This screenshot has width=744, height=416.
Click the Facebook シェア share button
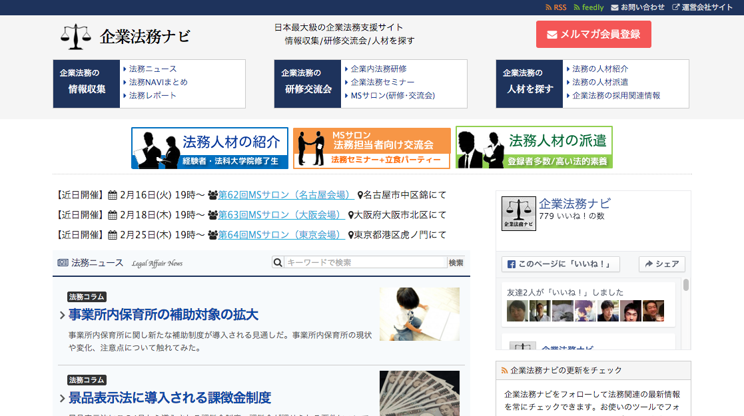pos(662,264)
